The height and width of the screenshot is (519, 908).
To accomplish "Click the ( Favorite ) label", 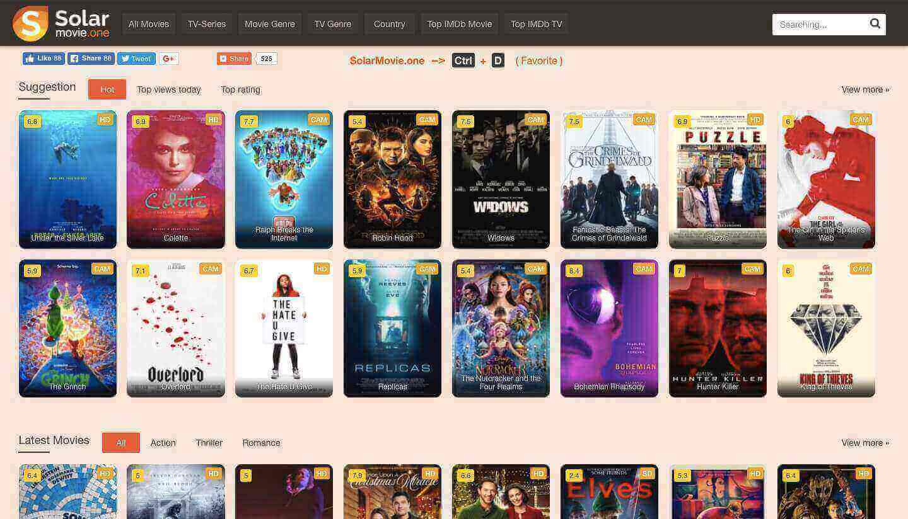I will (x=539, y=60).
